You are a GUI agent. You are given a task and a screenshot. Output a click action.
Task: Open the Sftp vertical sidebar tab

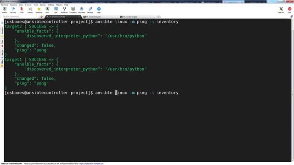coord(2,63)
